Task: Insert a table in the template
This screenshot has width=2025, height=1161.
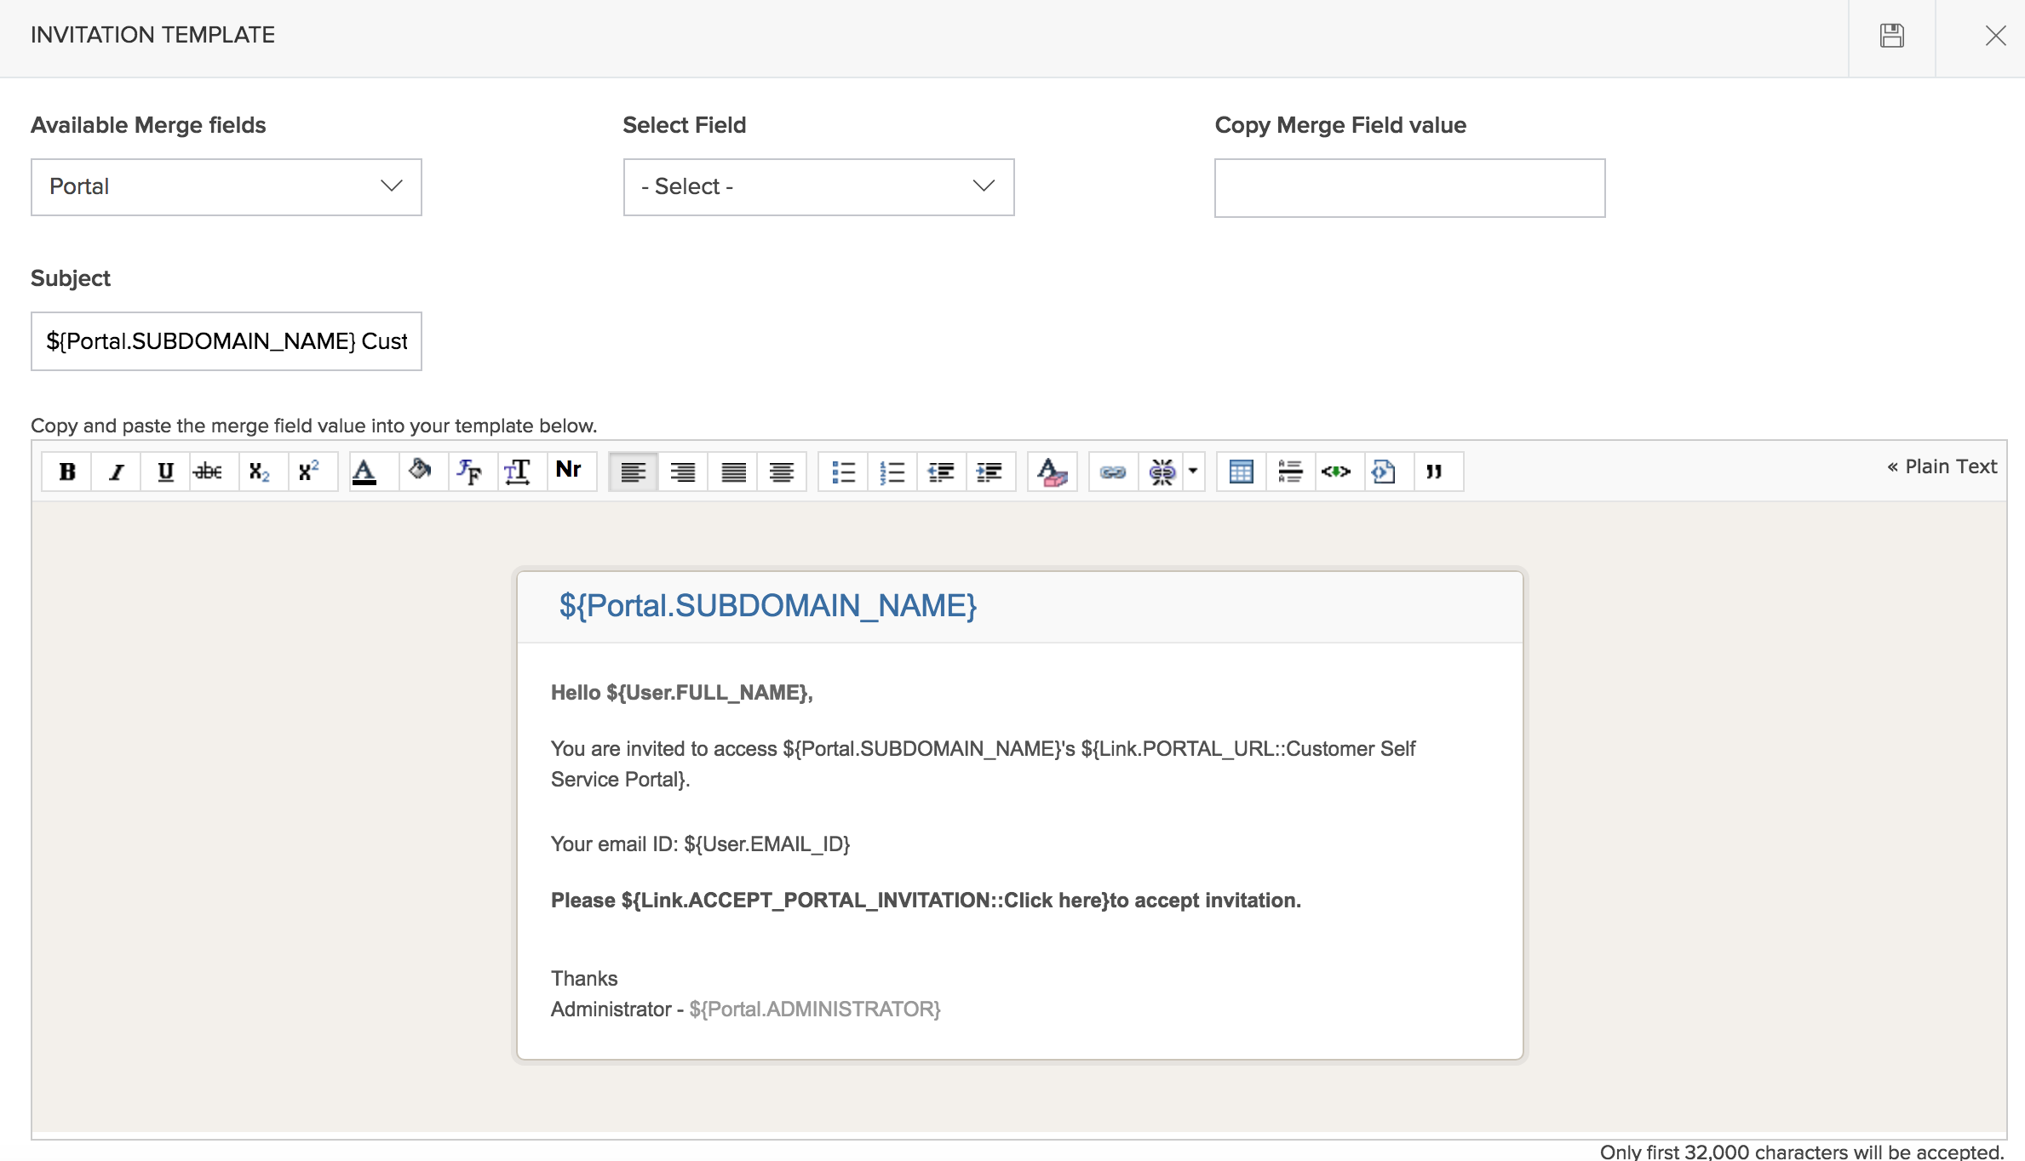Action: 1241,472
